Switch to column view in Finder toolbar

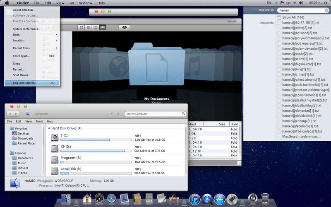click(x=96, y=27)
